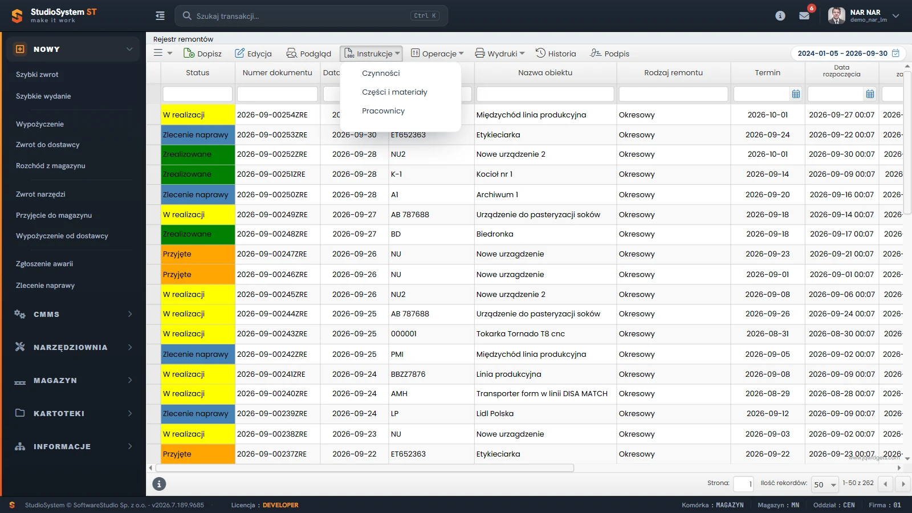Screen dimensions: 912x513
Task: Open records per page dropdown showing 50
Action: click(825, 484)
